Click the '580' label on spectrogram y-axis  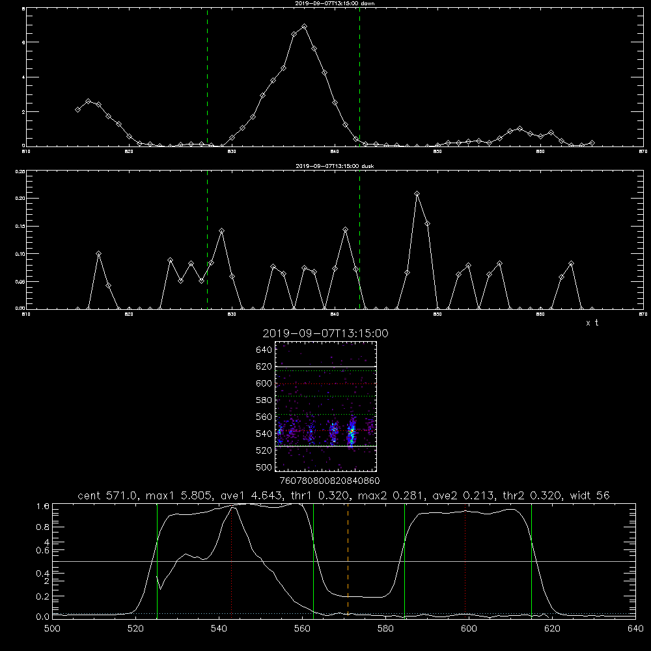pyautogui.click(x=264, y=400)
